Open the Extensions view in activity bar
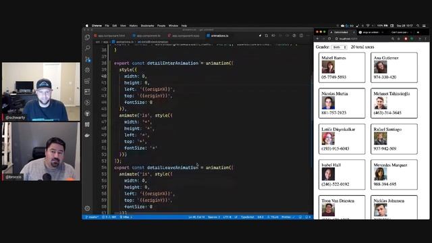Screen dimensions: 432x243 [x=87, y=81]
